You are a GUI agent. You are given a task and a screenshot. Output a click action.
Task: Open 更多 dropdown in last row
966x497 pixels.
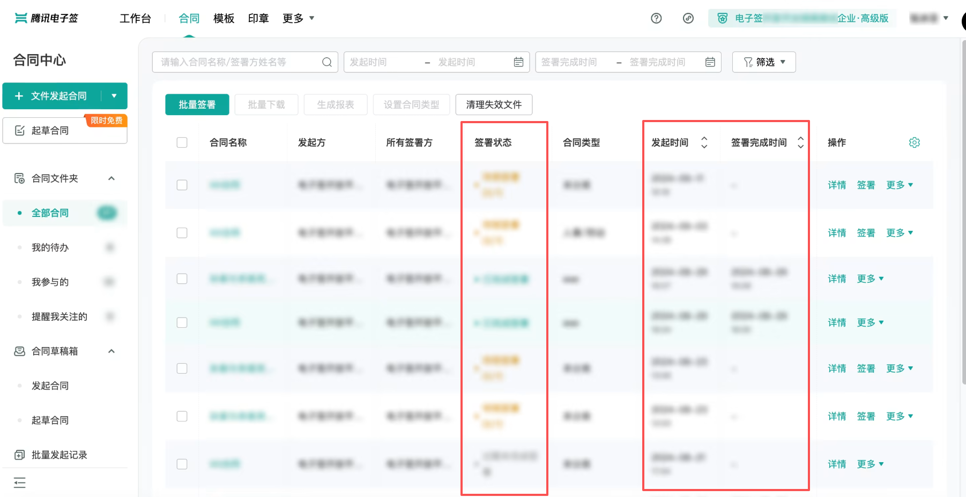pyautogui.click(x=871, y=464)
